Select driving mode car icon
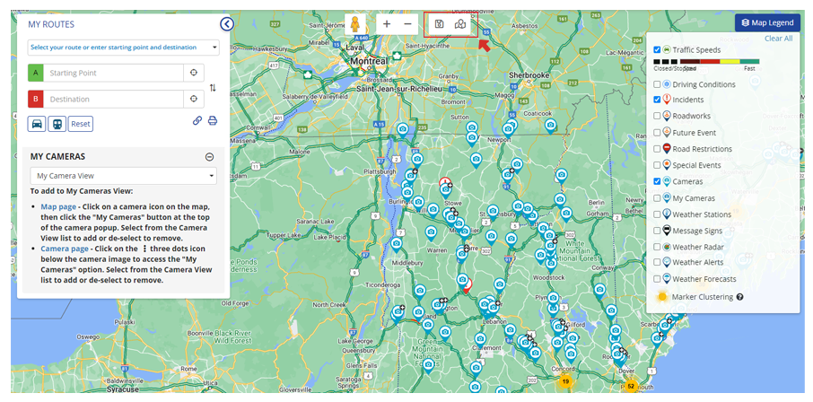Viewport: 813px width, 402px height. [x=37, y=124]
